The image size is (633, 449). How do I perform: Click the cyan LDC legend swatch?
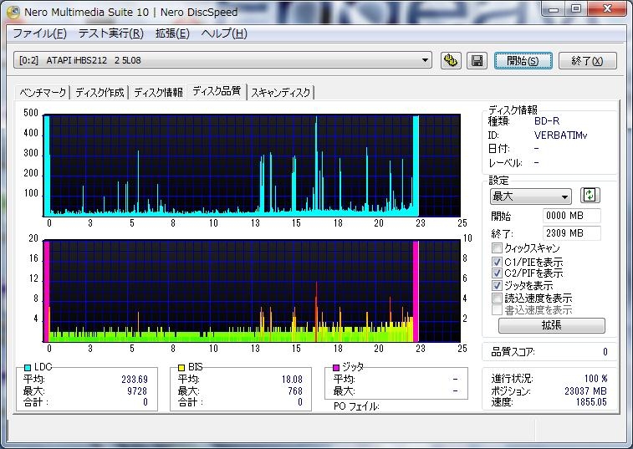point(28,367)
